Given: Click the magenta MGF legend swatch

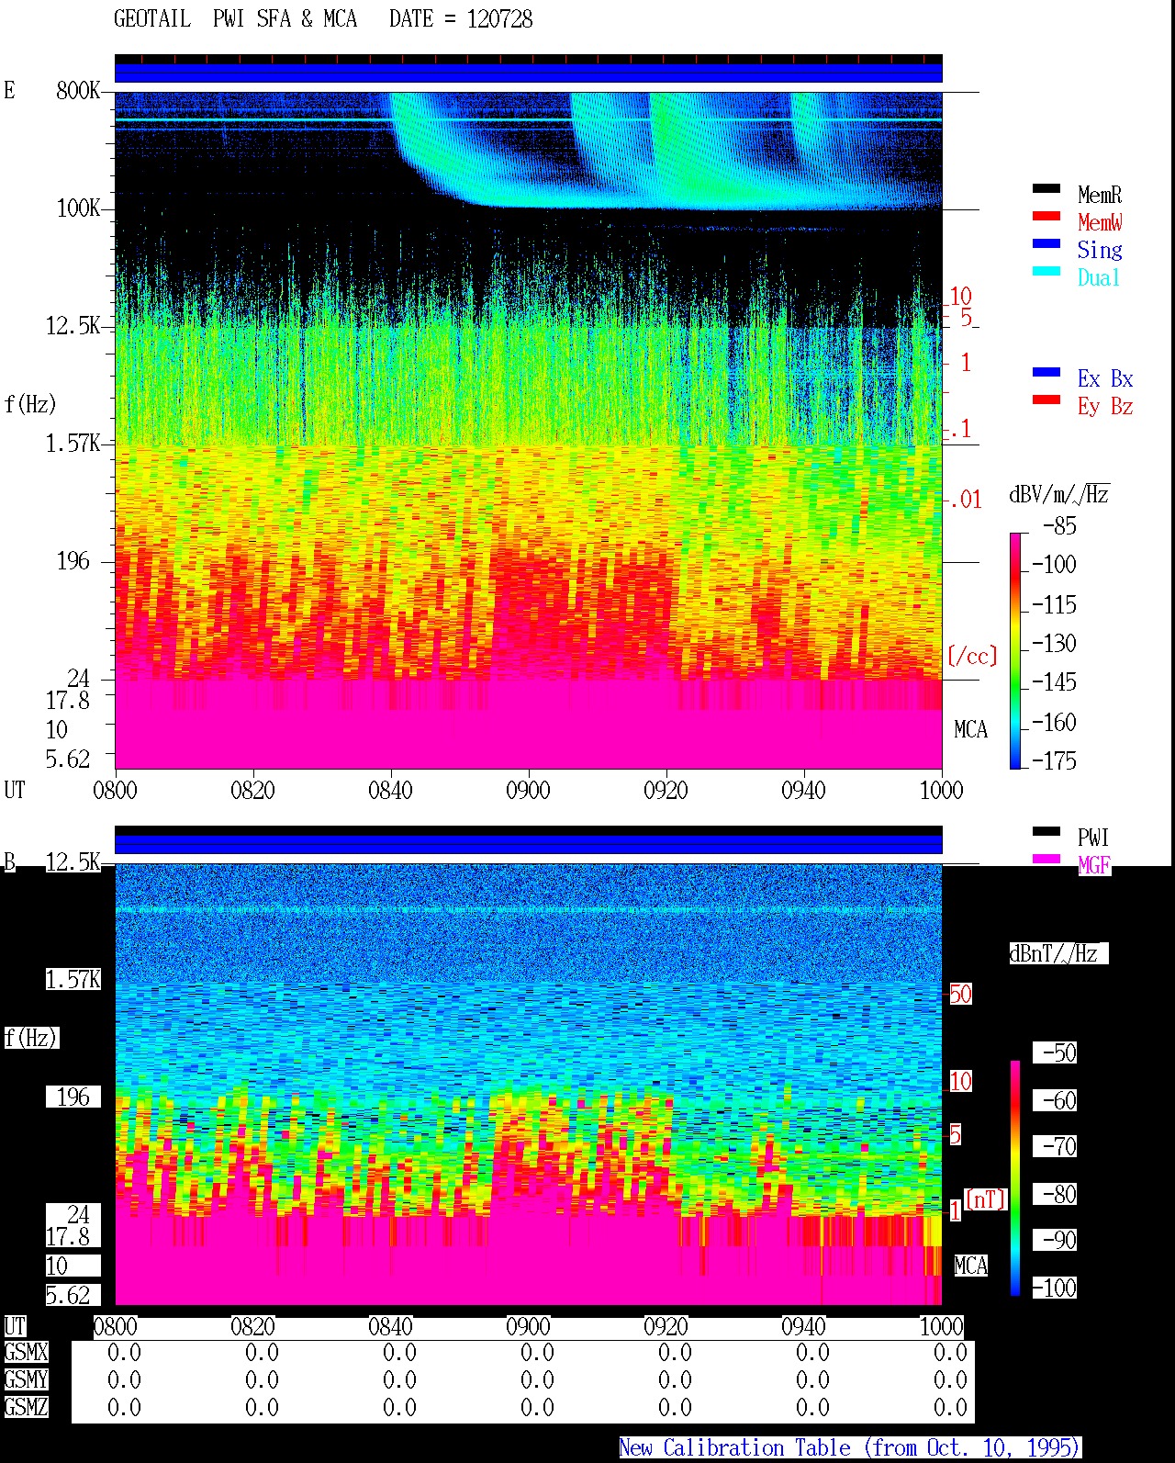Looking at the screenshot, I should 1046,860.
